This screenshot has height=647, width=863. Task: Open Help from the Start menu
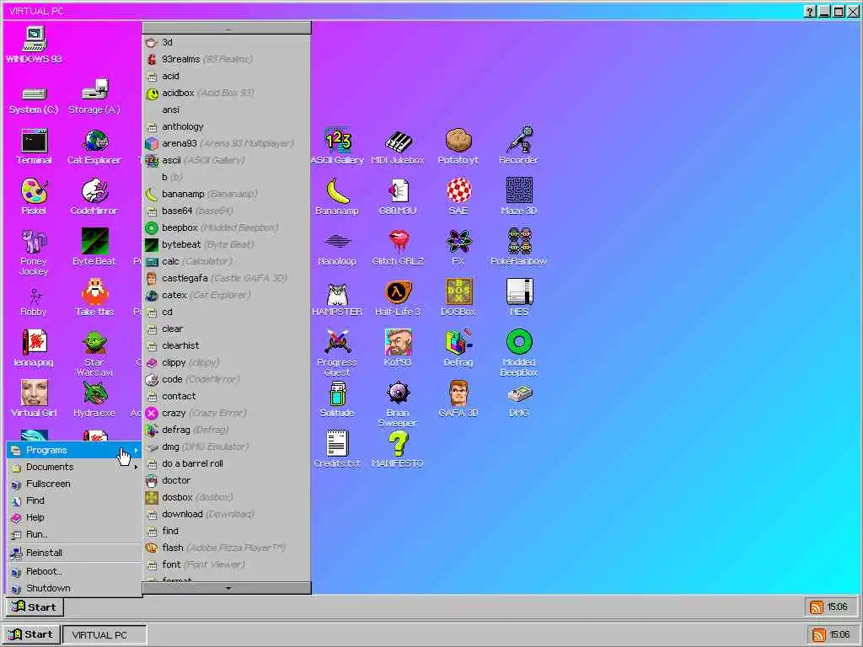click(74, 518)
